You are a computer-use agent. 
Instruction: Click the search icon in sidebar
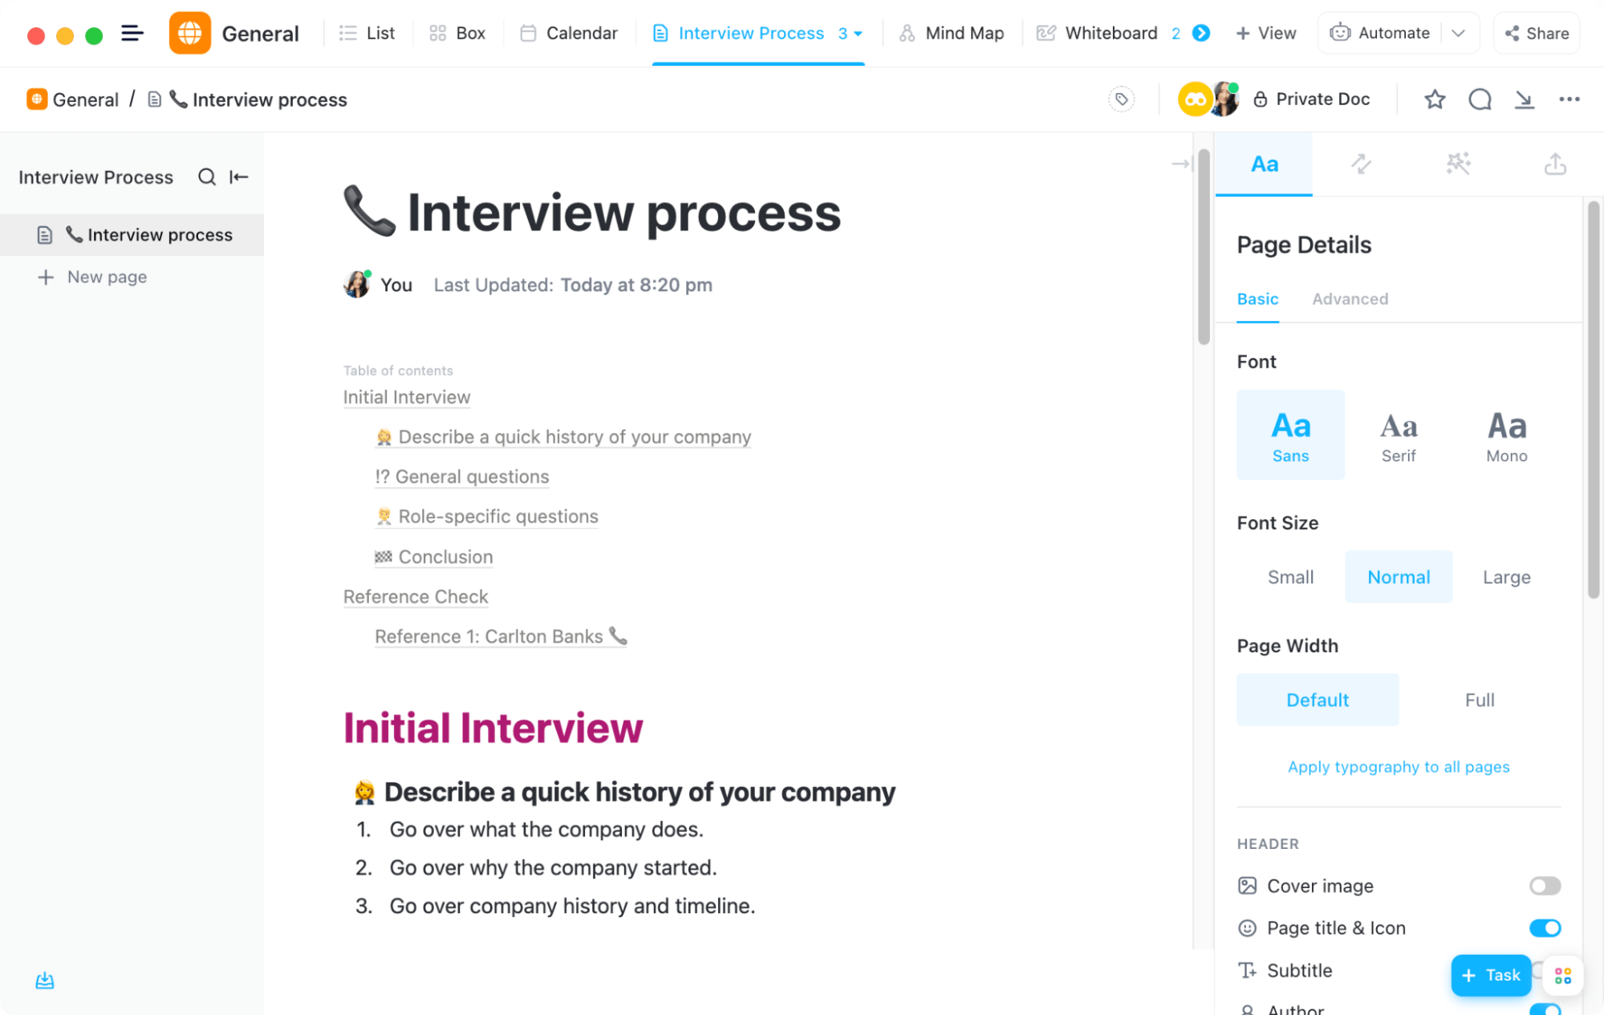(x=205, y=176)
